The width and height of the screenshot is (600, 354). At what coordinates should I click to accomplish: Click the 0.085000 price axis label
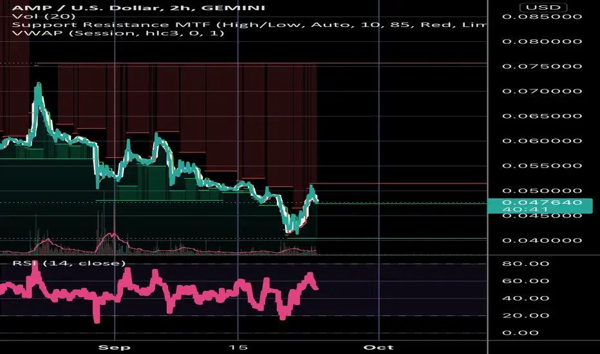point(542,17)
